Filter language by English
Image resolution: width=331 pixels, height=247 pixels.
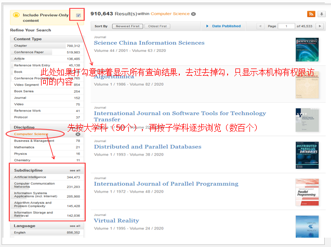point(47,232)
